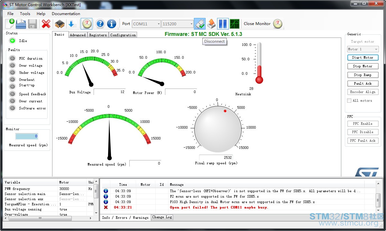Switch to the Registers tab
This screenshot has height=231, width=386.
pos(98,35)
